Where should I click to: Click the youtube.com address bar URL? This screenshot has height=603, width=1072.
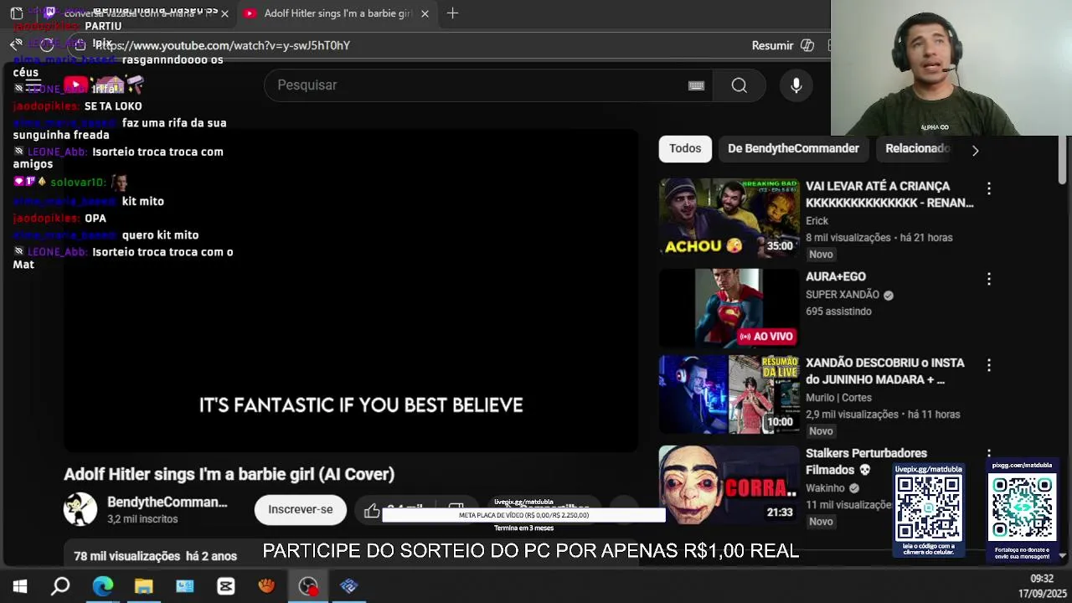click(222, 45)
